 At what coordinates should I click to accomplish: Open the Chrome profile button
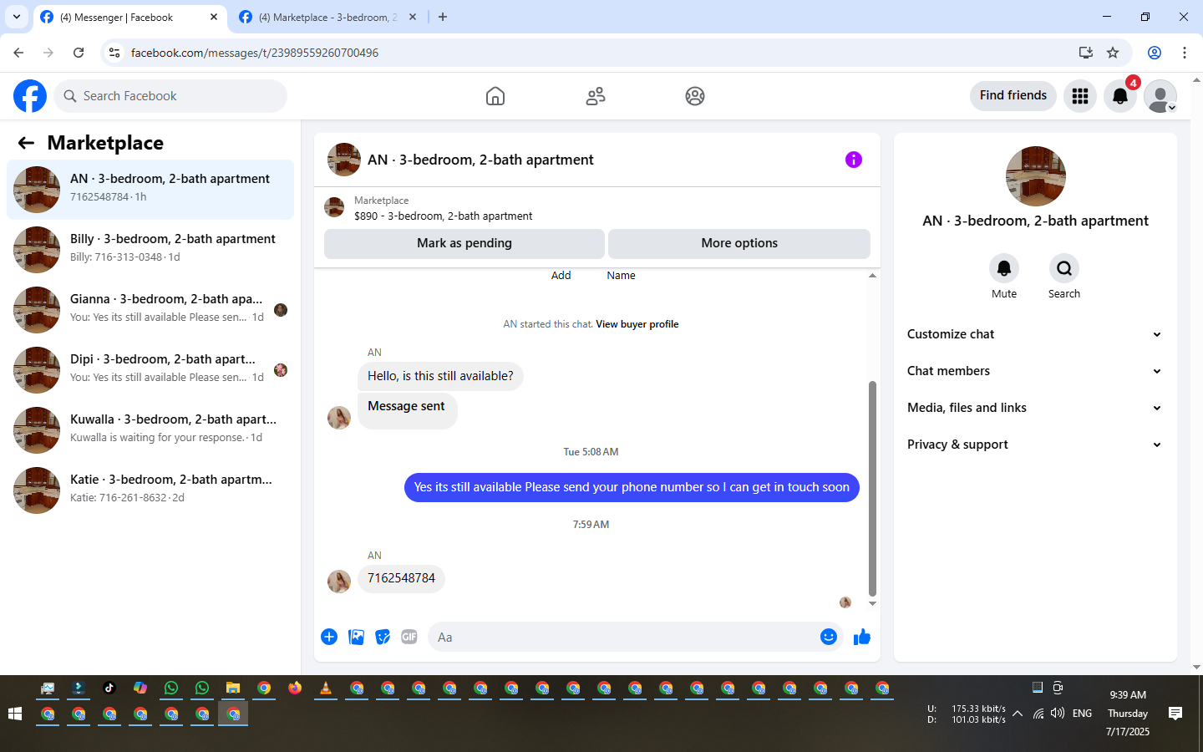pos(1155,53)
